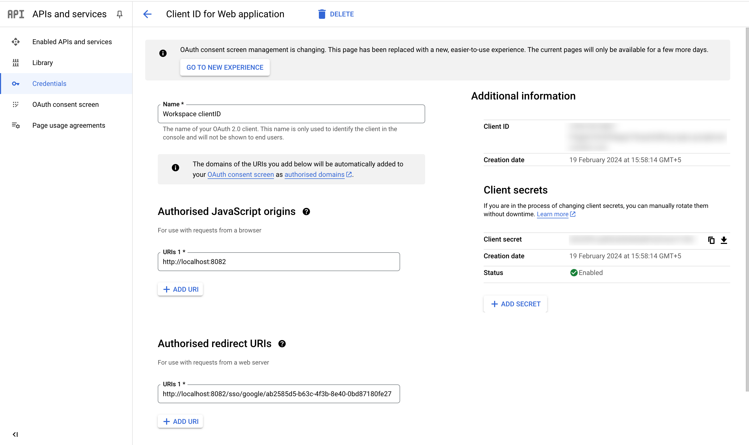Click GO TO NEW EXPERIENCE

225,67
